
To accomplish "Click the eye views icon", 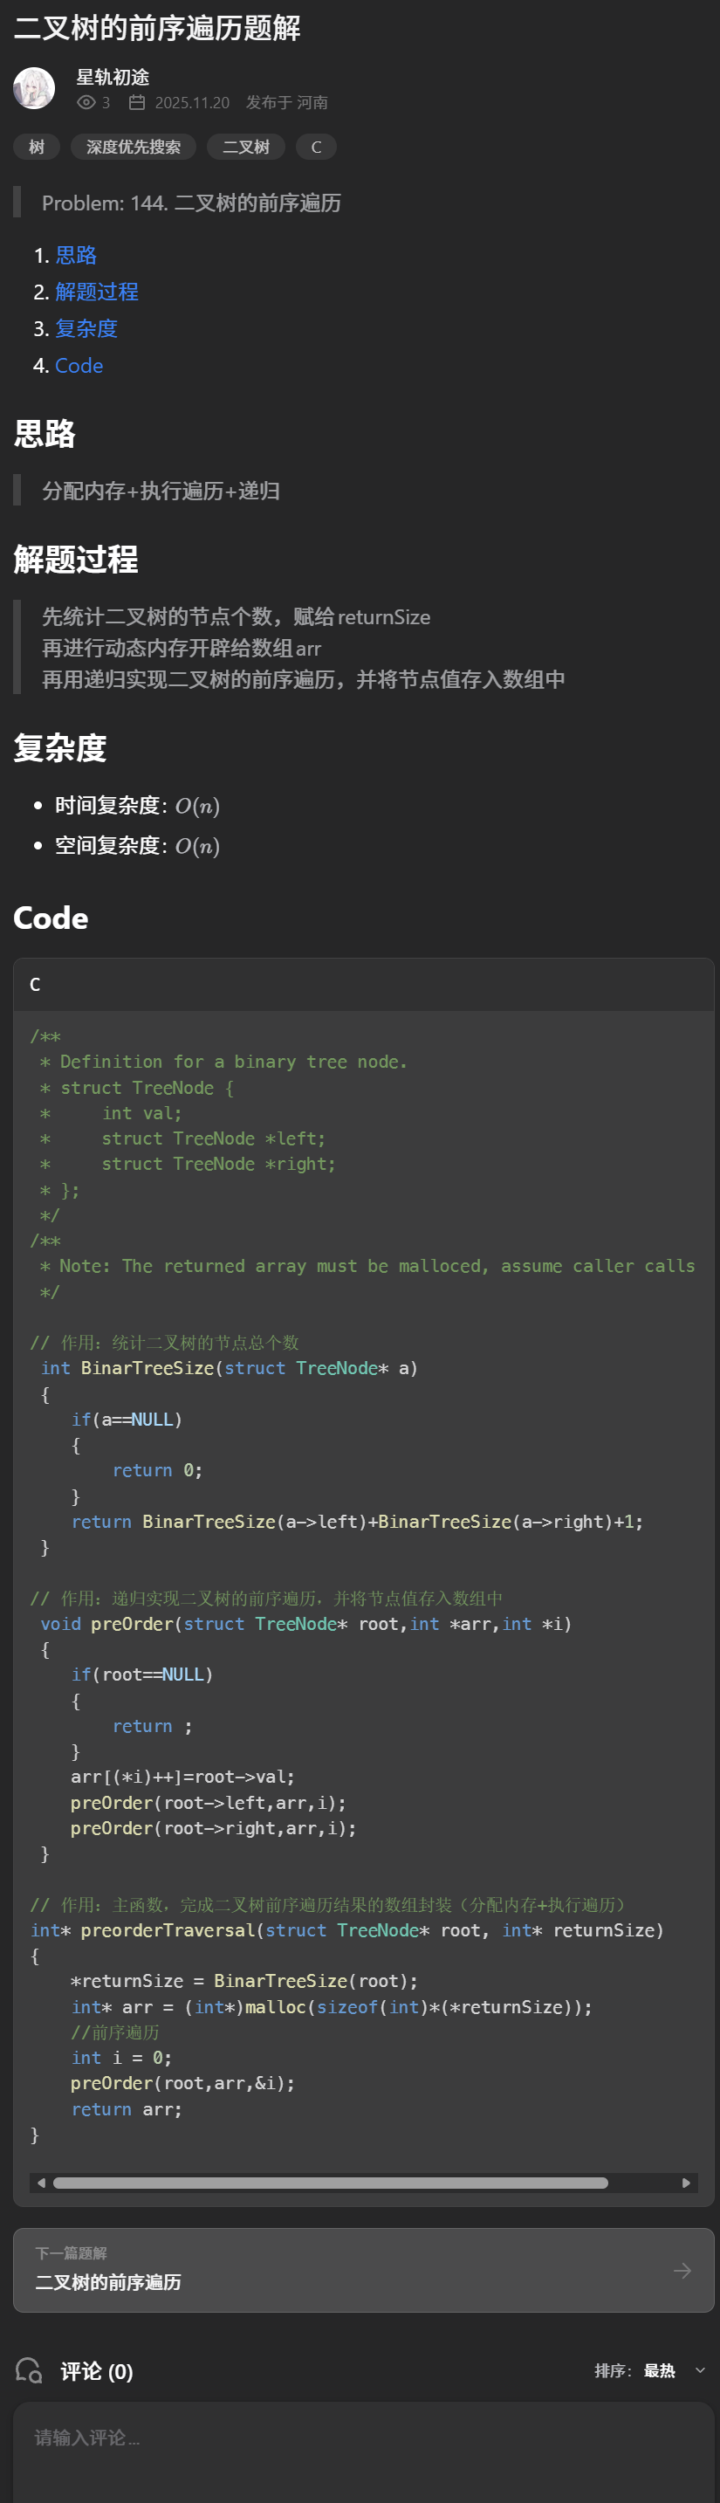I will point(86,103).
